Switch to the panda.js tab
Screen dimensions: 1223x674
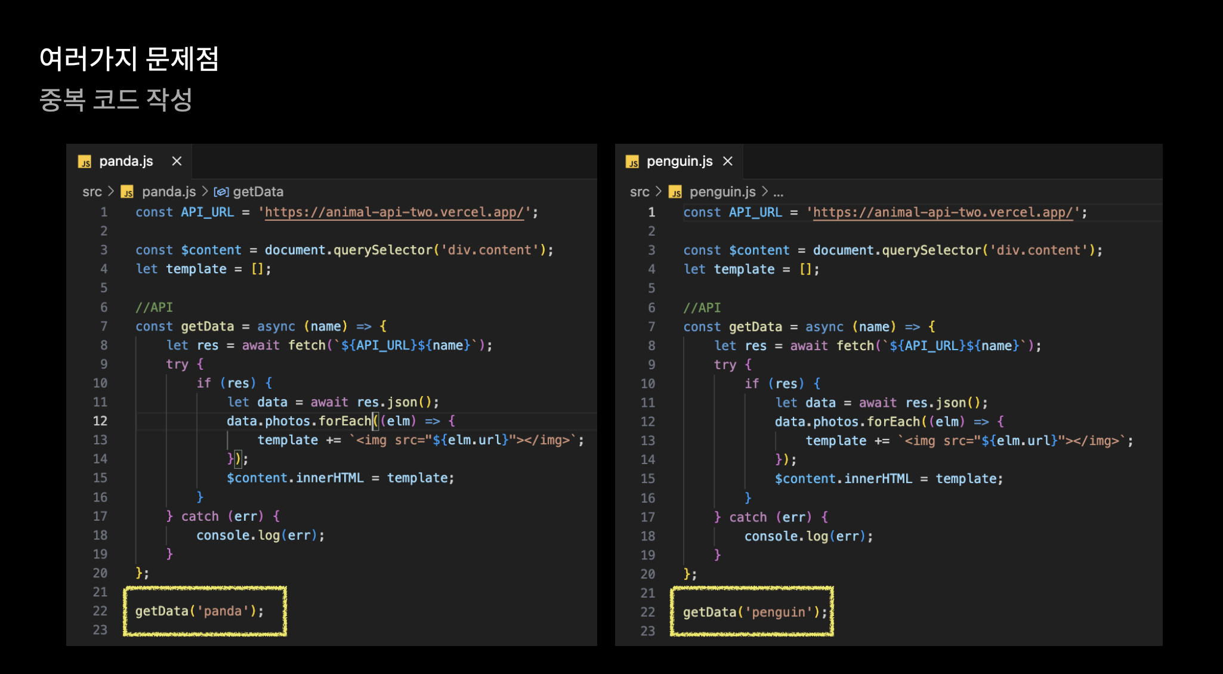click(126, 161)
